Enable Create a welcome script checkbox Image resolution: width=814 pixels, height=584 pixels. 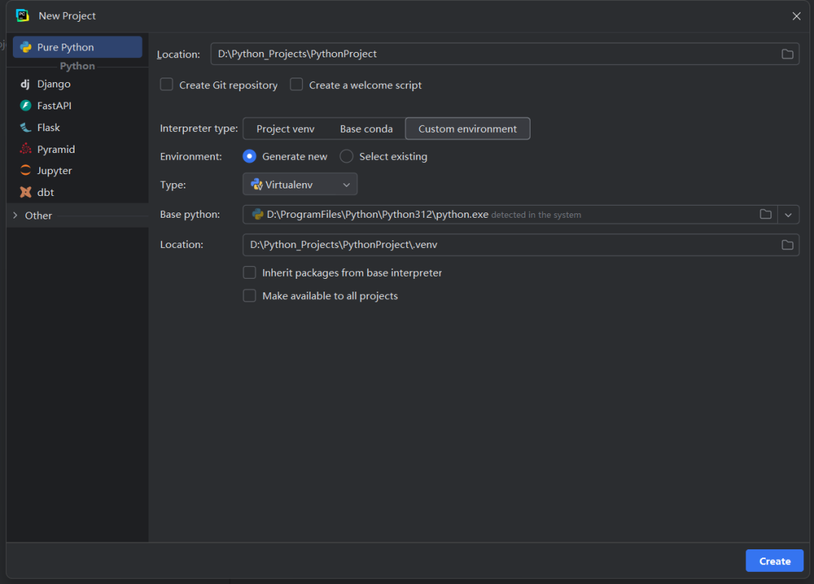[x=296, y=84]
